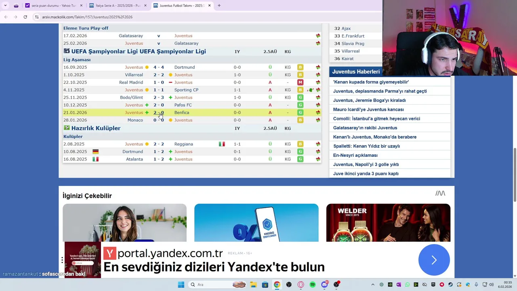This screenshot has height=291, width=517.
Task: Click German flag next to Dortmund 10.08.2025
Action: coord(95,152)
